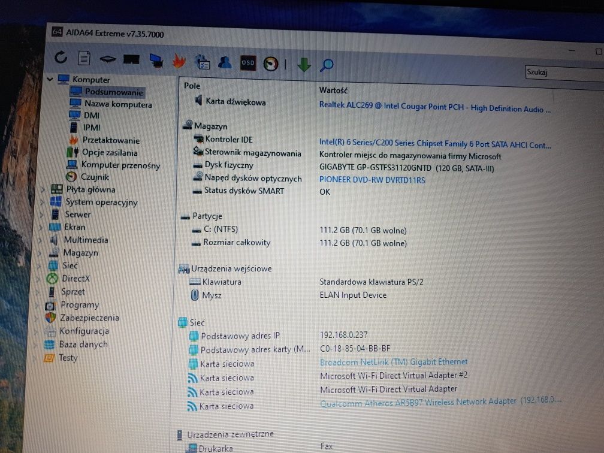604x453 pixels.
Task: Select the System operacyjny tree label
Action: [x=101, y=203]
